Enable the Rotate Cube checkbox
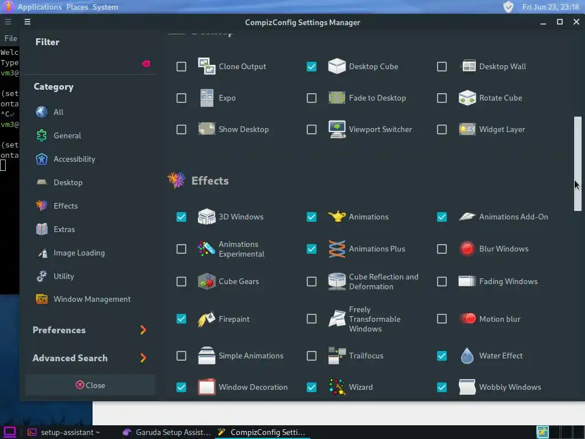 (442, 98)
